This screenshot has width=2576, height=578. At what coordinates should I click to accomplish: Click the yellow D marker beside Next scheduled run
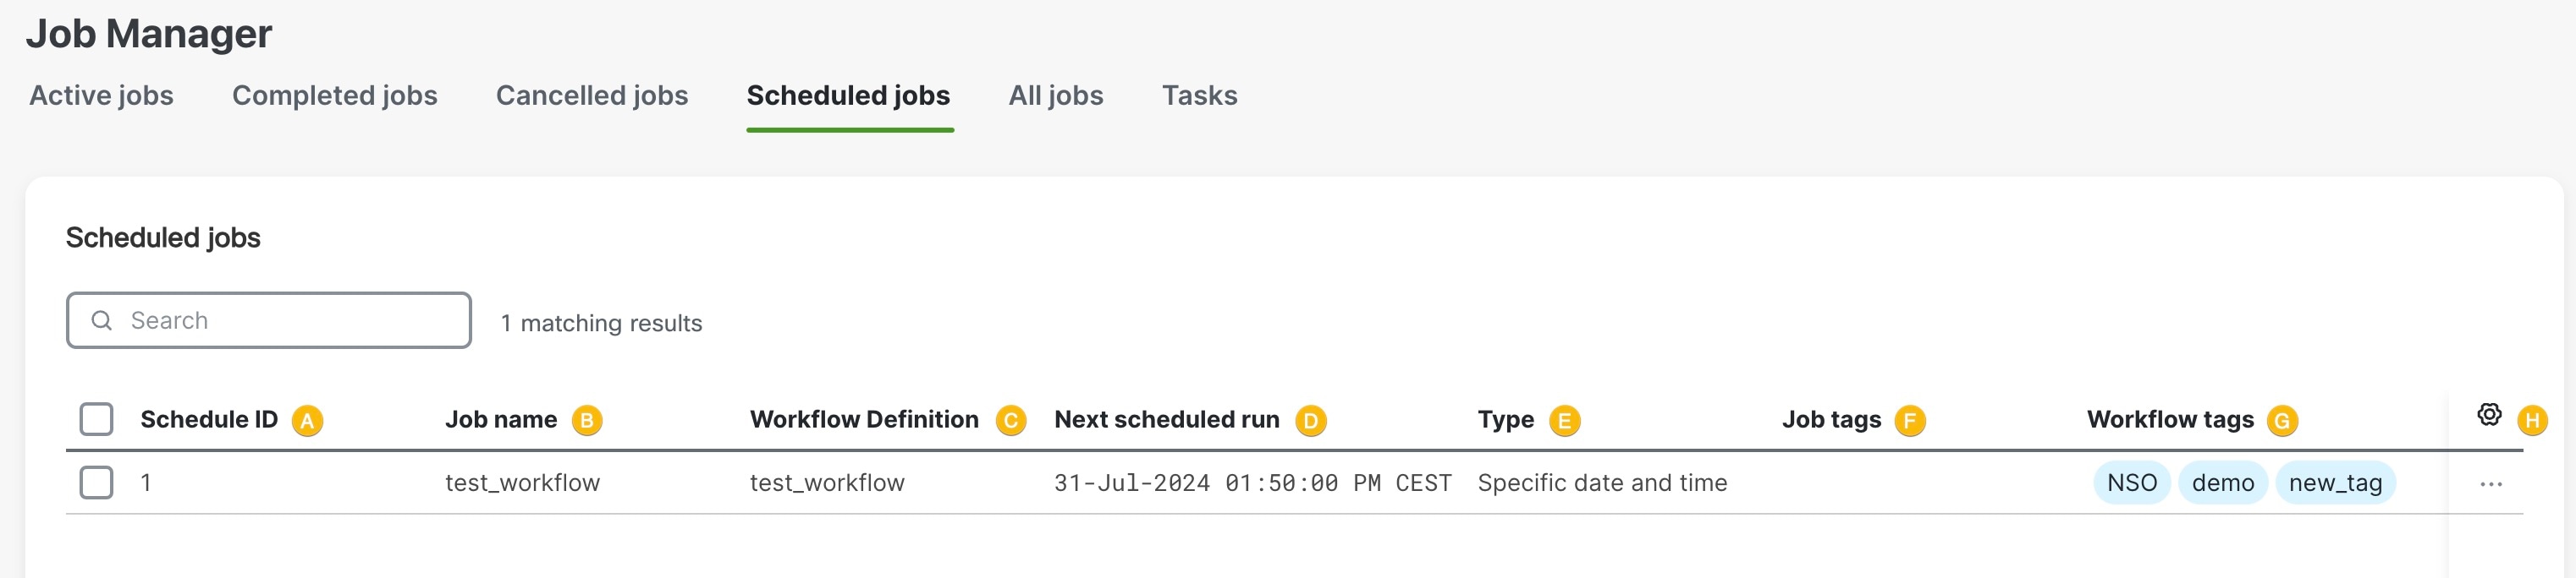(1311, 422)
